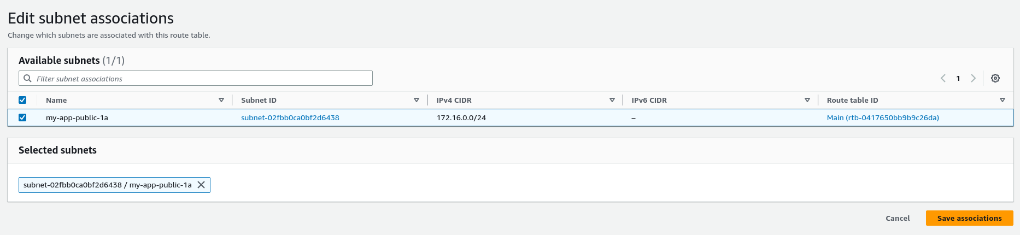Image resolution: width=1020 pixels, height=235 pixels.
Task: Go to previous page arrow
Action: coord(943,78)
